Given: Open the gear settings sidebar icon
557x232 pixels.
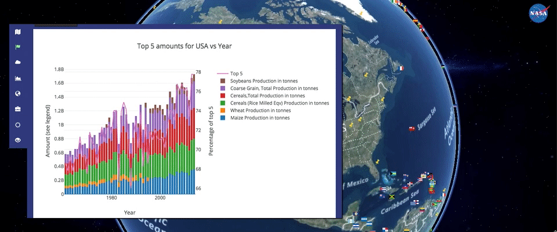Looking at the screenshot, I should [18, 125].
